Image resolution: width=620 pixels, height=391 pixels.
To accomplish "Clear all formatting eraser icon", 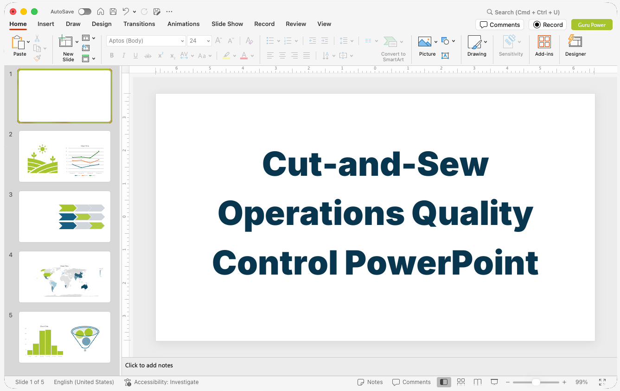I will (x=249, y=41).
